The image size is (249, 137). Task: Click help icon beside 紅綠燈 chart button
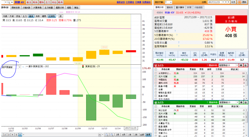[x=57, y=16]
